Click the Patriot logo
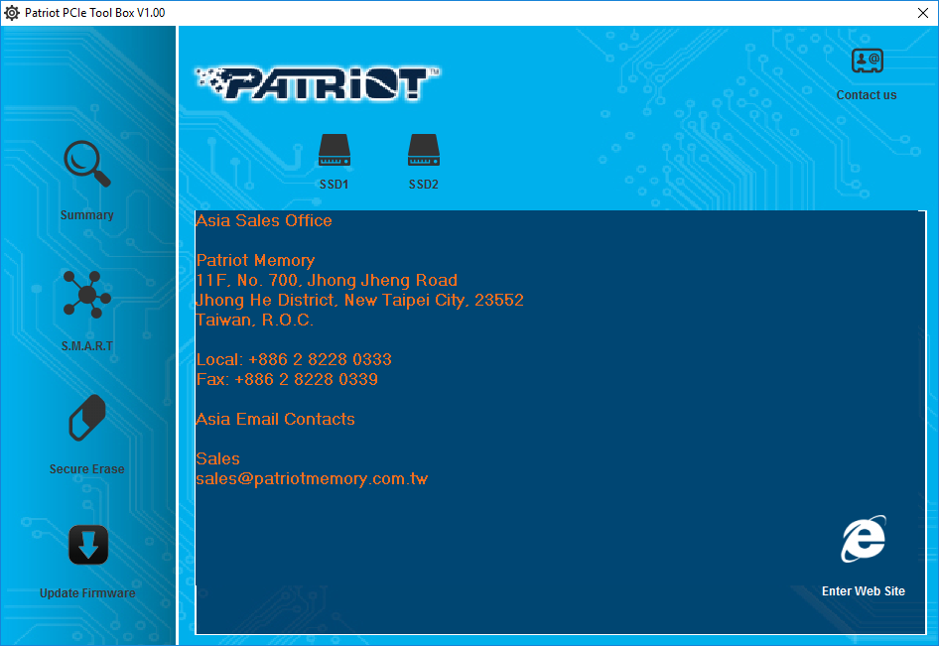This screenshot has width=939, height=646. tap(318, 83)
